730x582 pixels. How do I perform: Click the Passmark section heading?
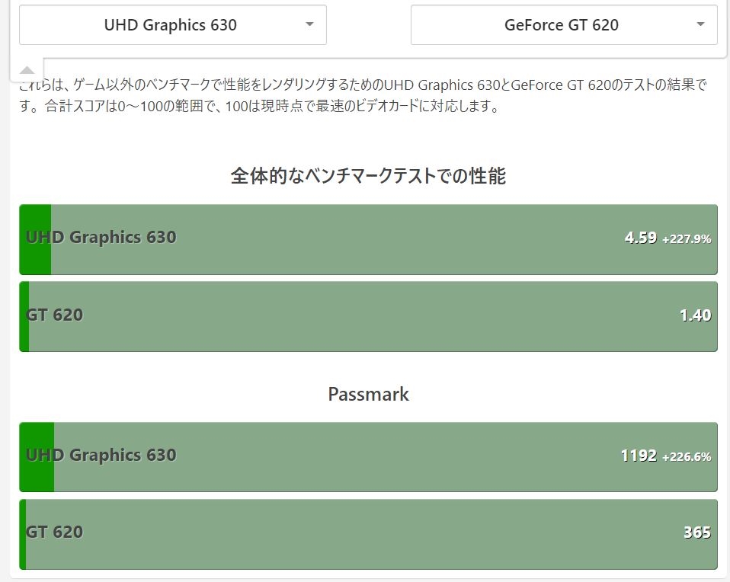point(368,395)
